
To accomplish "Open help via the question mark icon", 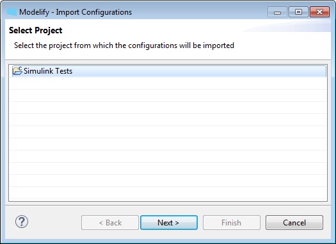I will pyautogui.click(x=22, y=222).
